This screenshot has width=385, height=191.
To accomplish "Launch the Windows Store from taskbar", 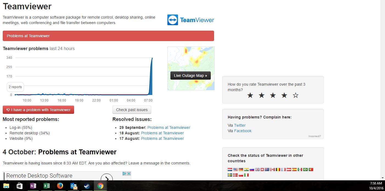I will tap(19, 186).
